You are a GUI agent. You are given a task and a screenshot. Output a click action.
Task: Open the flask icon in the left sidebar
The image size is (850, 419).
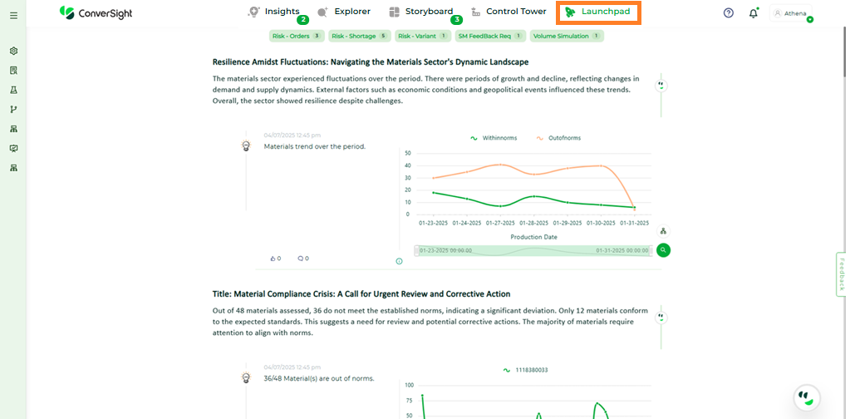13,90
